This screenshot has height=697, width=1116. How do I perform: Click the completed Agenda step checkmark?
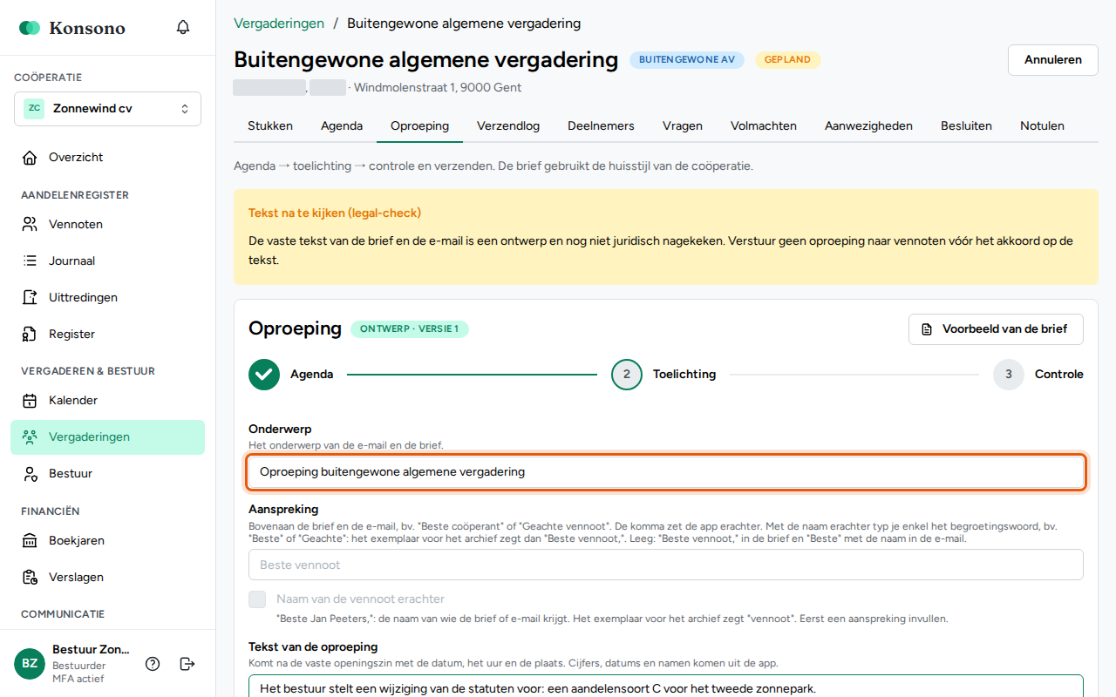click(264, 375)
